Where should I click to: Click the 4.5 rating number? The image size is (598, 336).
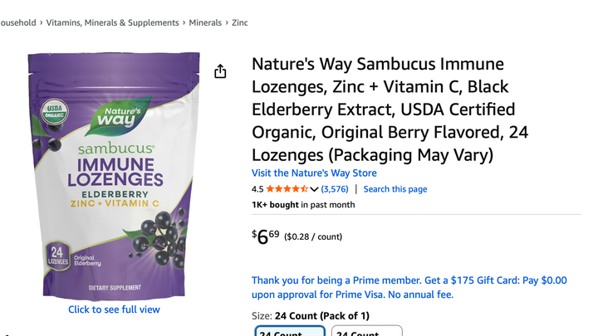(257, 189)
